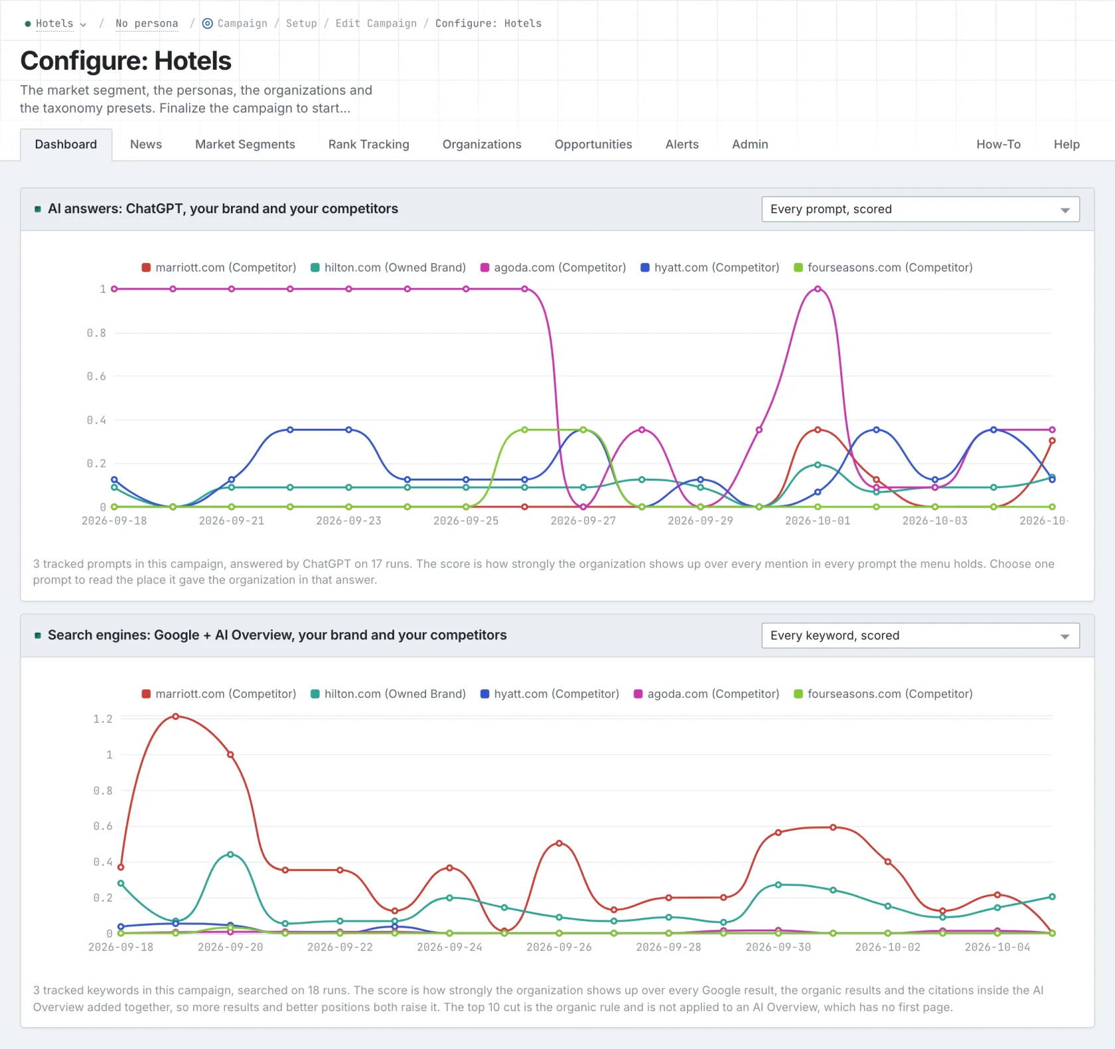Select the Rank Tracking tab
1115x1049 pixels.
[x=369, y=144]
